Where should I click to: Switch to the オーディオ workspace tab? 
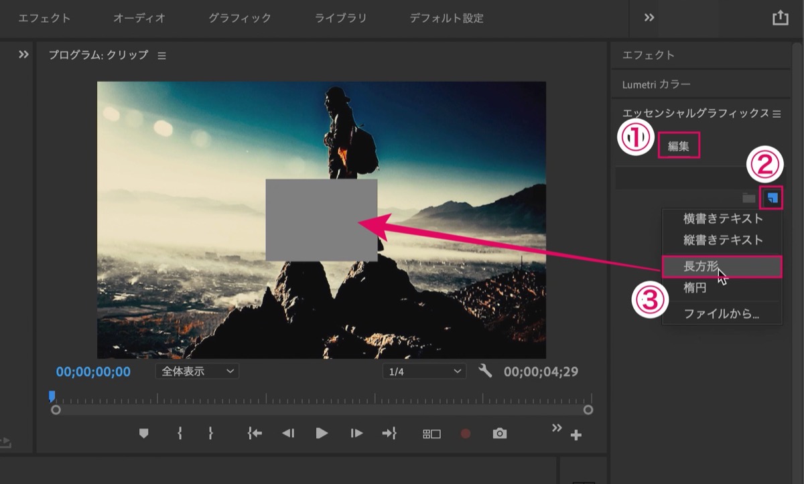tap(139, 18)
